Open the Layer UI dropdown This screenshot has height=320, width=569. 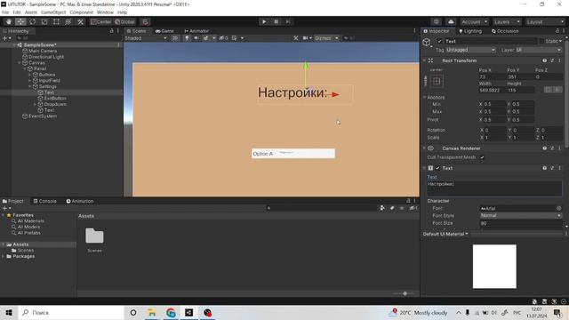[539, 50]
